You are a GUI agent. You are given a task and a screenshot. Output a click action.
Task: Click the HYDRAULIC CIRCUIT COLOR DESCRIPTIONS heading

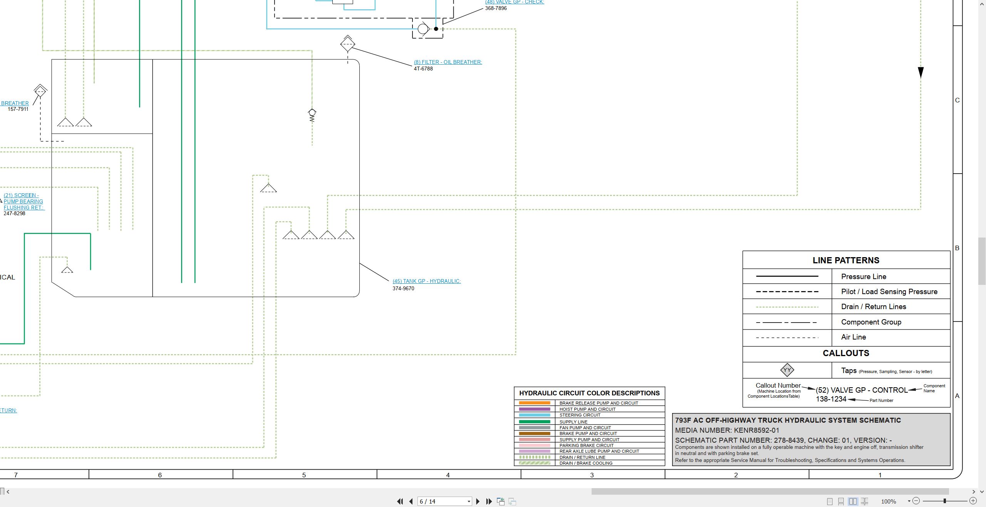(589, 393)
